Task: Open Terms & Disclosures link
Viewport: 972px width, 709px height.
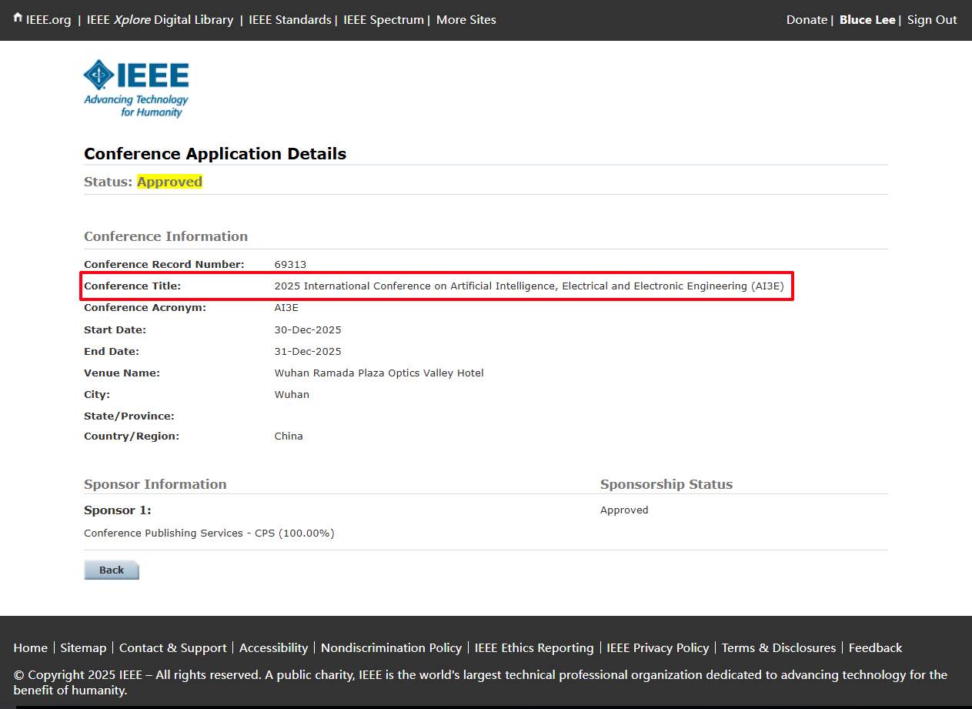Action: click(x=778, y=648)
